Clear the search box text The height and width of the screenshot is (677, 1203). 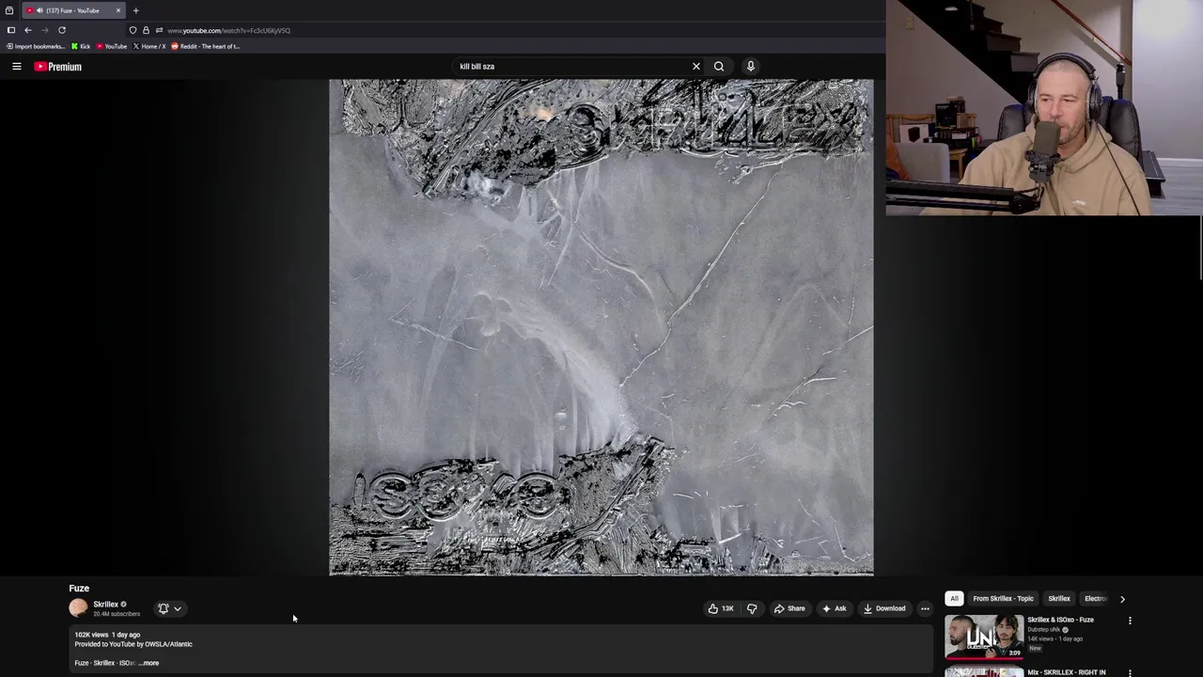[x=695, y=66]
